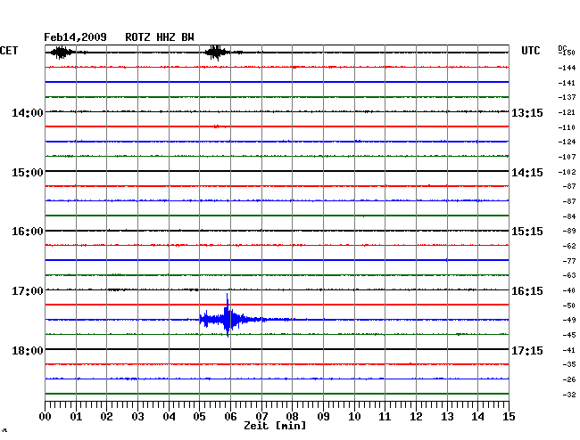Image resolution: width=580 pixels, height=440 pixels.
Task: Click minute 07 on the time axis
Action: (261, 416)
